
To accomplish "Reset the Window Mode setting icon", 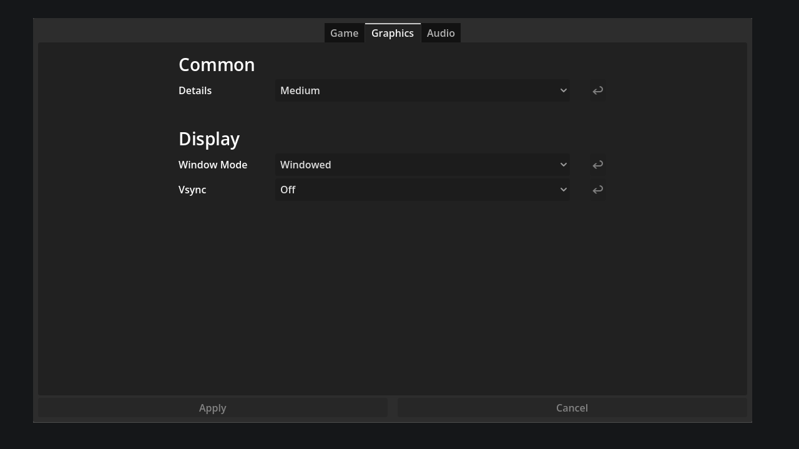I will (597, 165).
